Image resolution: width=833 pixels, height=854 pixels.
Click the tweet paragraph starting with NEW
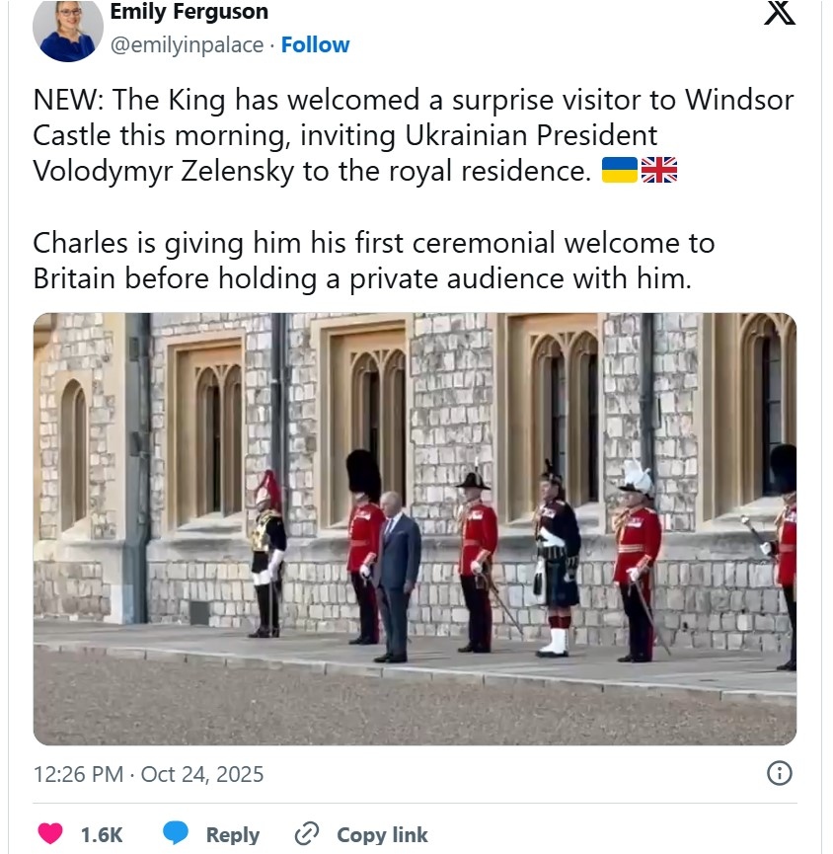tap(413, 135)
